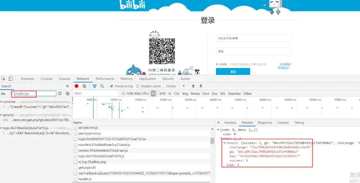Open the Security tab

(x=168, y=79)
